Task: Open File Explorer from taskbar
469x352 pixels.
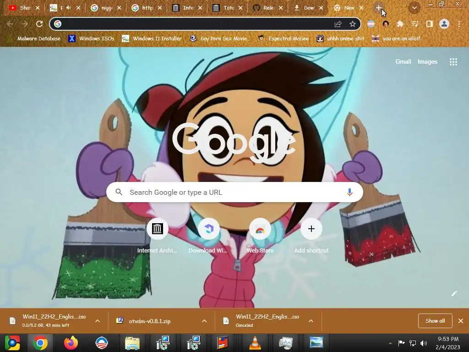Action: point(132,343)
